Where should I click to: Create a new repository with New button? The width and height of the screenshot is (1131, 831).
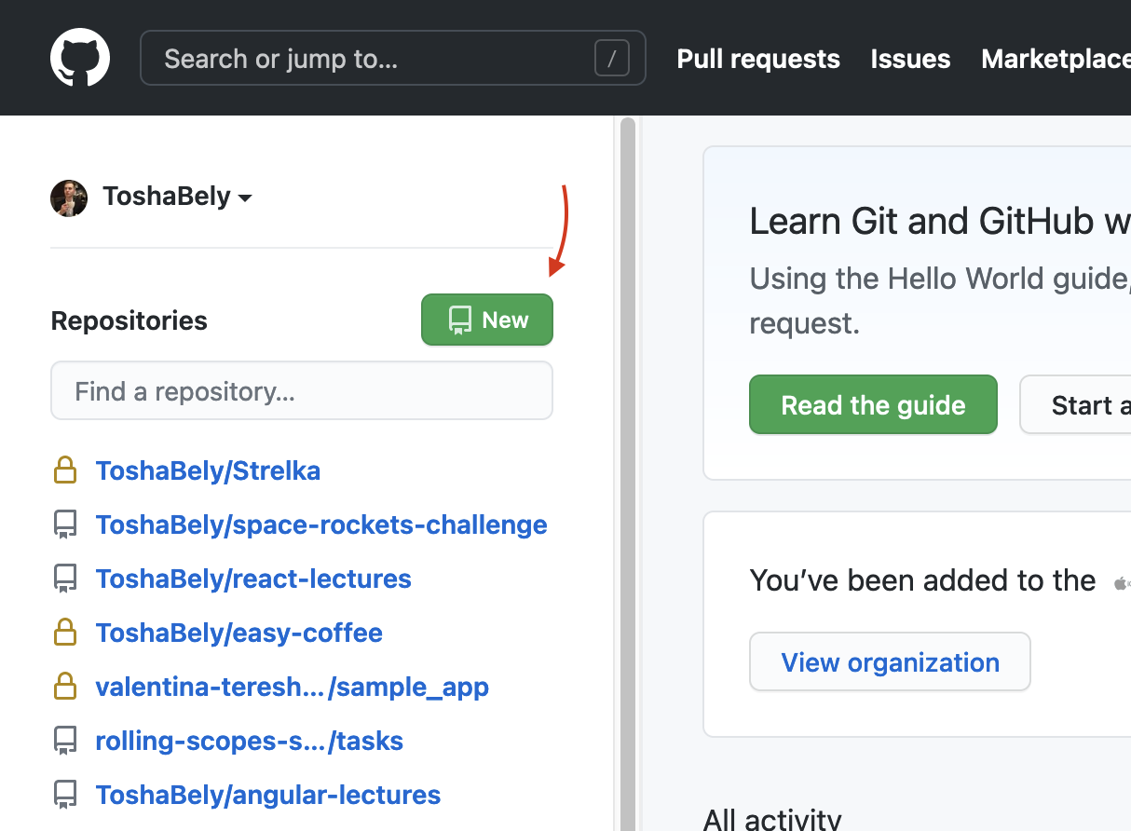point(487,320)
